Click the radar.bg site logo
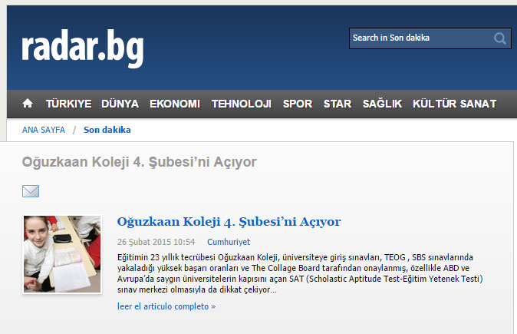The width and height of the screenshot is (517, 334). 83,48
